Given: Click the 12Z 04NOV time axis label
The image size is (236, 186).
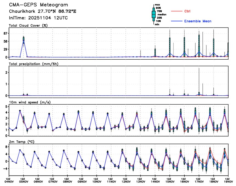Looking at the screenshot, I should click(x=9, y=180).
